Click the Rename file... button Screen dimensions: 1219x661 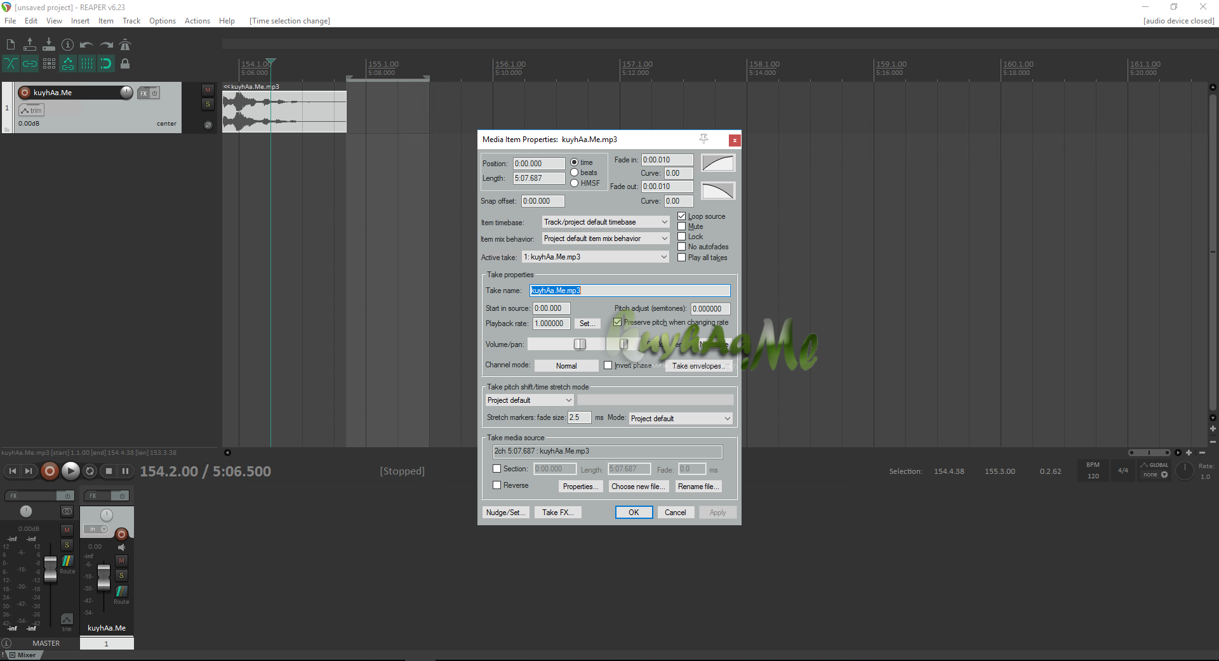698,487
